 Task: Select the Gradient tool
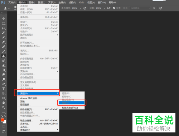click(x=4, y=70)
